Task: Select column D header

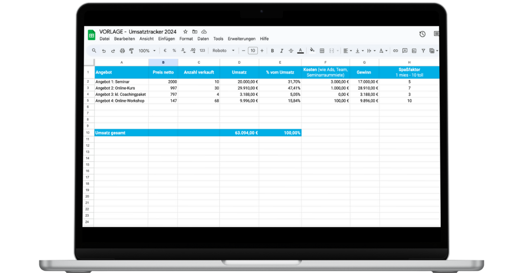Action: pos(239,62)
